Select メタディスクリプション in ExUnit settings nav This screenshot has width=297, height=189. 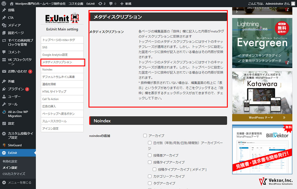63,62
